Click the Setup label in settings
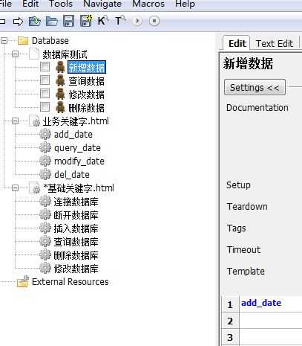This screenshot has height=346, width=302. tap(238, 185)
